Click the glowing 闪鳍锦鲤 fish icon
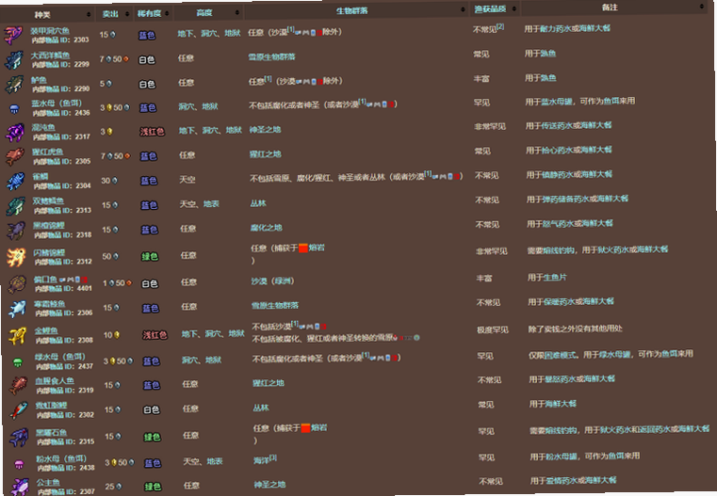717x496 pixels. point(16,257)
